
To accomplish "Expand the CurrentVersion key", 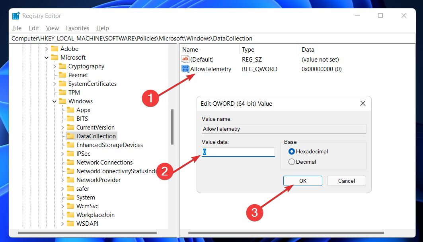I will (x=62, y=128).
